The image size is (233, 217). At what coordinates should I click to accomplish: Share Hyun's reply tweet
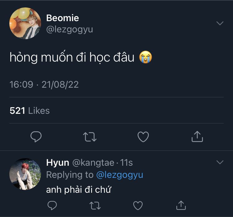181,205
